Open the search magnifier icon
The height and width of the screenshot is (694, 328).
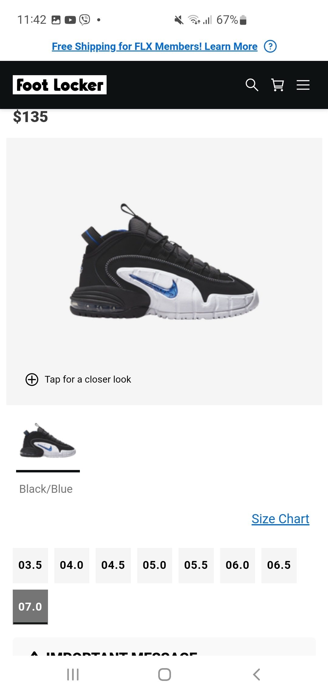coord(252,85)
